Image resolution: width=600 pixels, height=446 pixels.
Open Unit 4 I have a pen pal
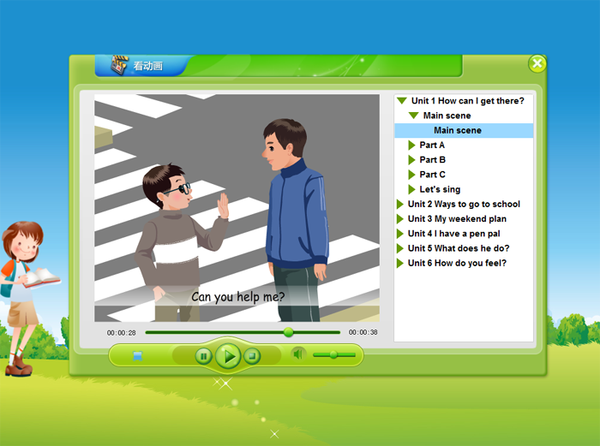(453, 234)
